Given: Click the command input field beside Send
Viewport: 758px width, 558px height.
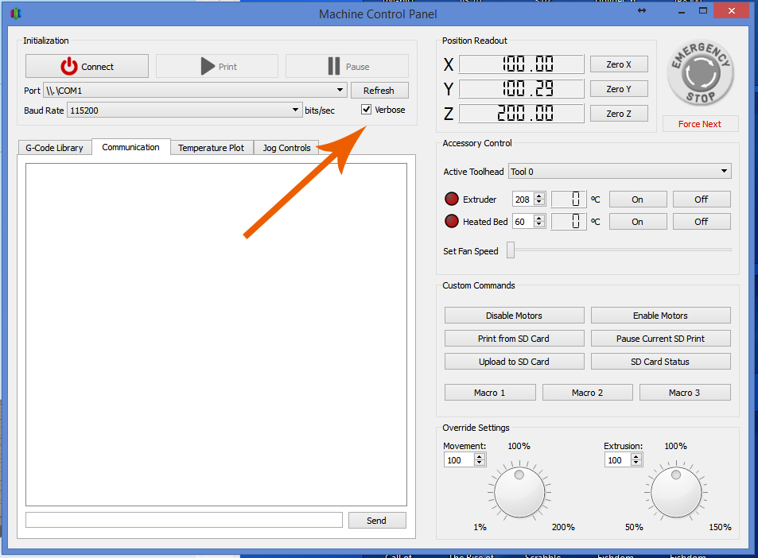Looking at the screenshot, I should click(x=184, y=520).
